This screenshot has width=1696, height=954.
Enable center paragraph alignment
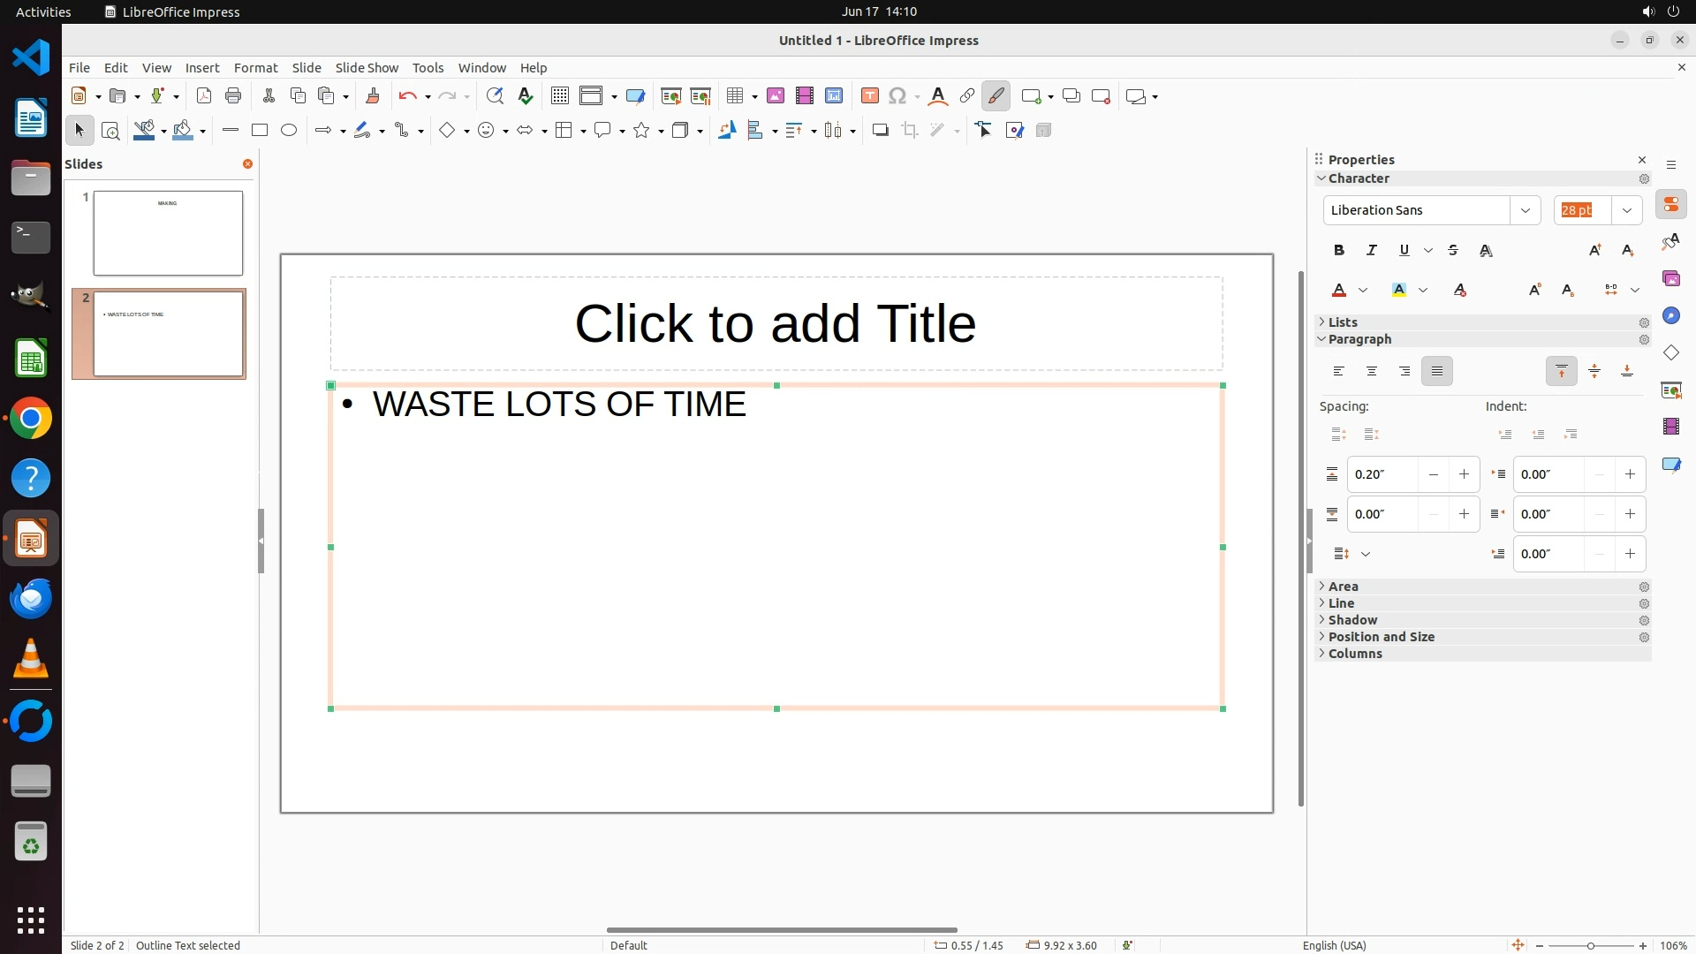point(1372,372)
